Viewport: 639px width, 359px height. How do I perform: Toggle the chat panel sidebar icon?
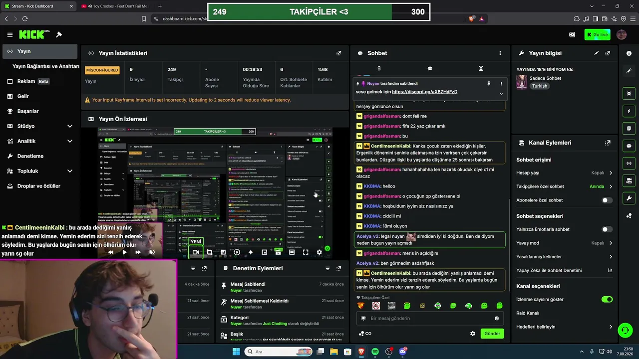coord(629,146)
